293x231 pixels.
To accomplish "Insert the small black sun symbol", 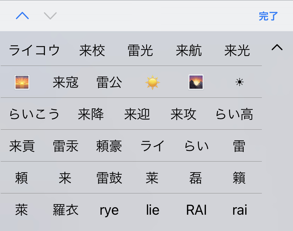I will click(x=240, y=83).
